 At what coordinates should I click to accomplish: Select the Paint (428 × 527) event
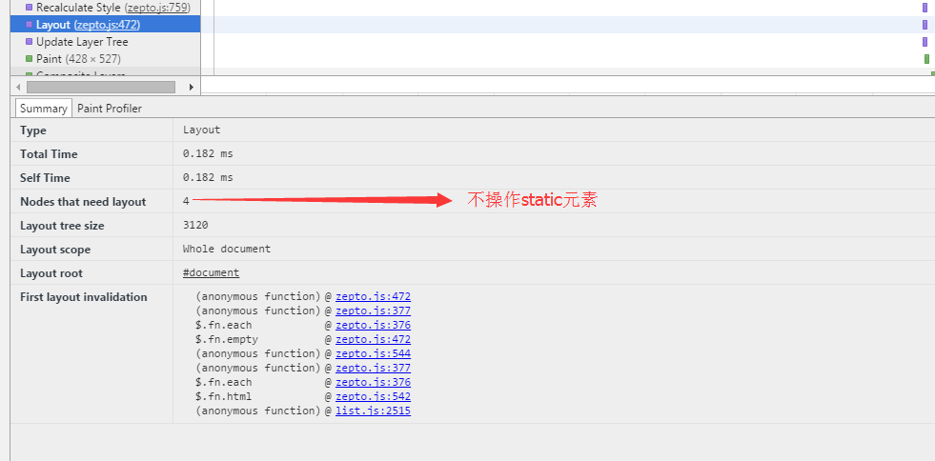(x=78, y=59)
